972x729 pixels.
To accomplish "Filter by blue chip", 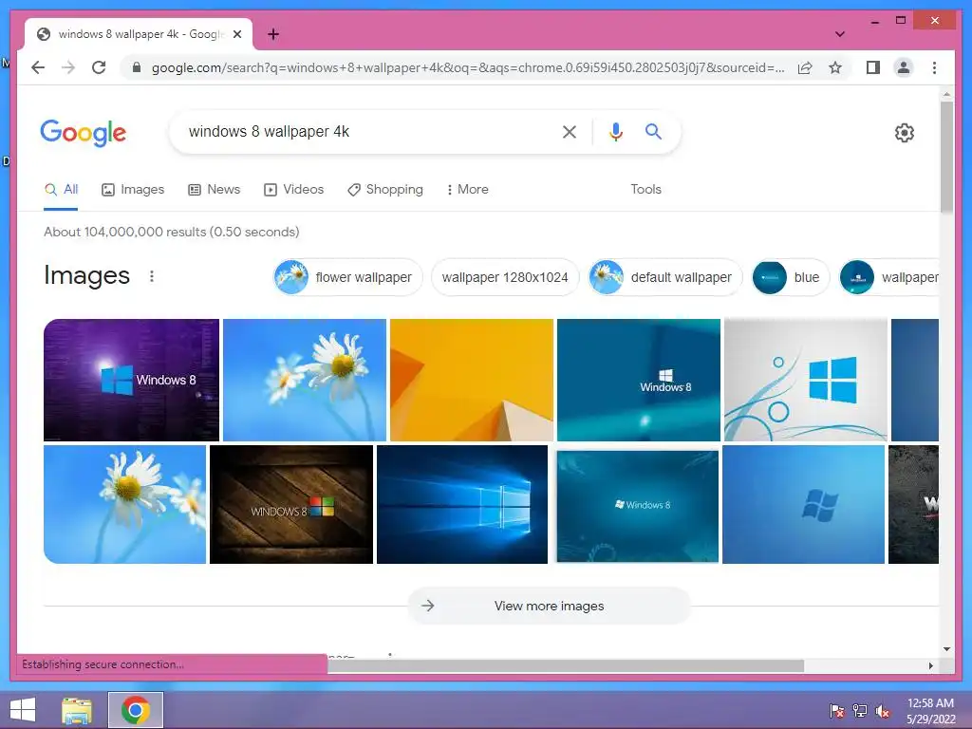I will click(x=791, y=277).
